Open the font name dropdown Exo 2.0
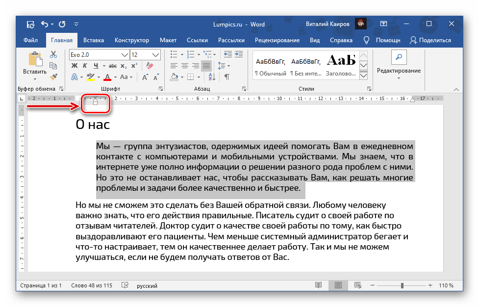Viewport: 479px width, 307px height. point(125,54)
